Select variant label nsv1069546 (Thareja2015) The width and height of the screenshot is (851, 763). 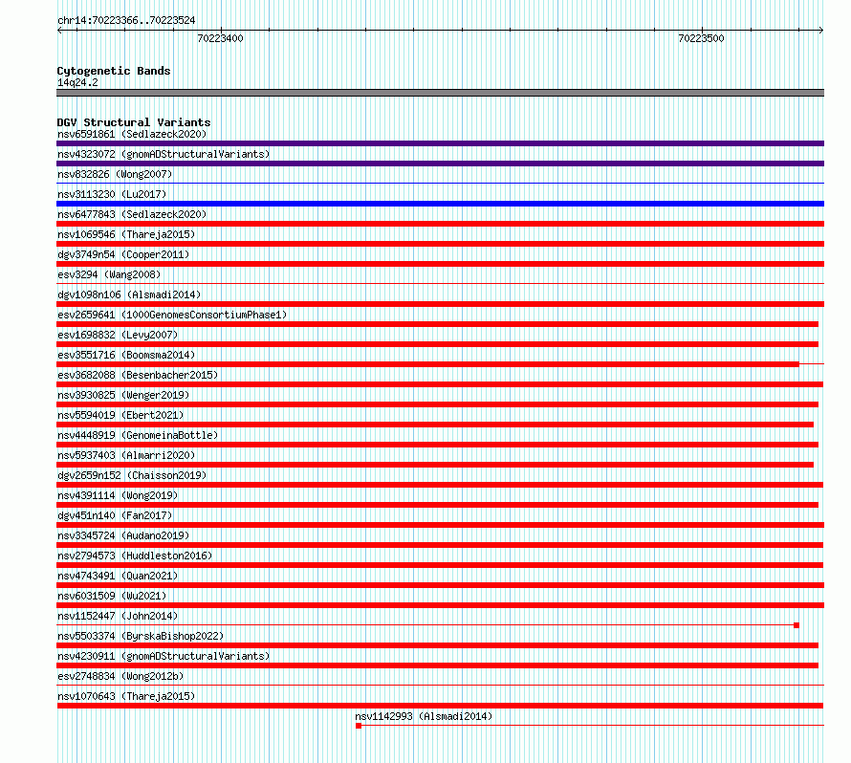(126, 234)
